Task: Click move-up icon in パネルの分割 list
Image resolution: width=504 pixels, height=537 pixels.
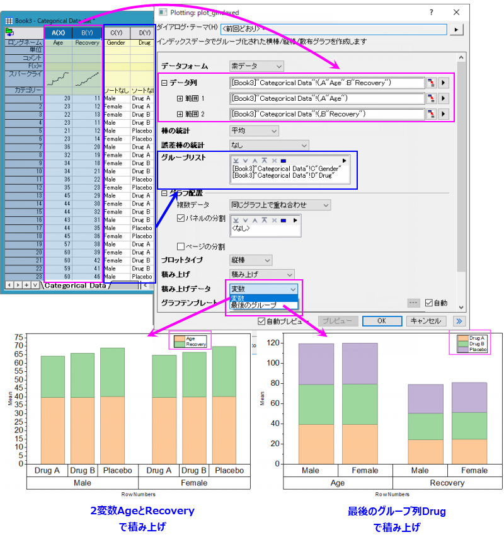Action: point(255,221)
